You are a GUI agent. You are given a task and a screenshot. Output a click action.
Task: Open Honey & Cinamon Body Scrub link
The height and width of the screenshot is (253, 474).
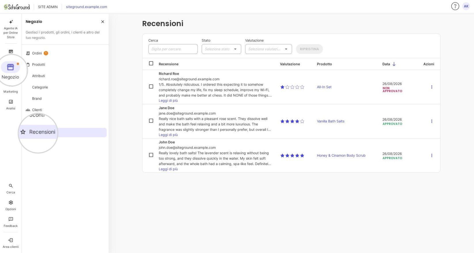(341, 156)
